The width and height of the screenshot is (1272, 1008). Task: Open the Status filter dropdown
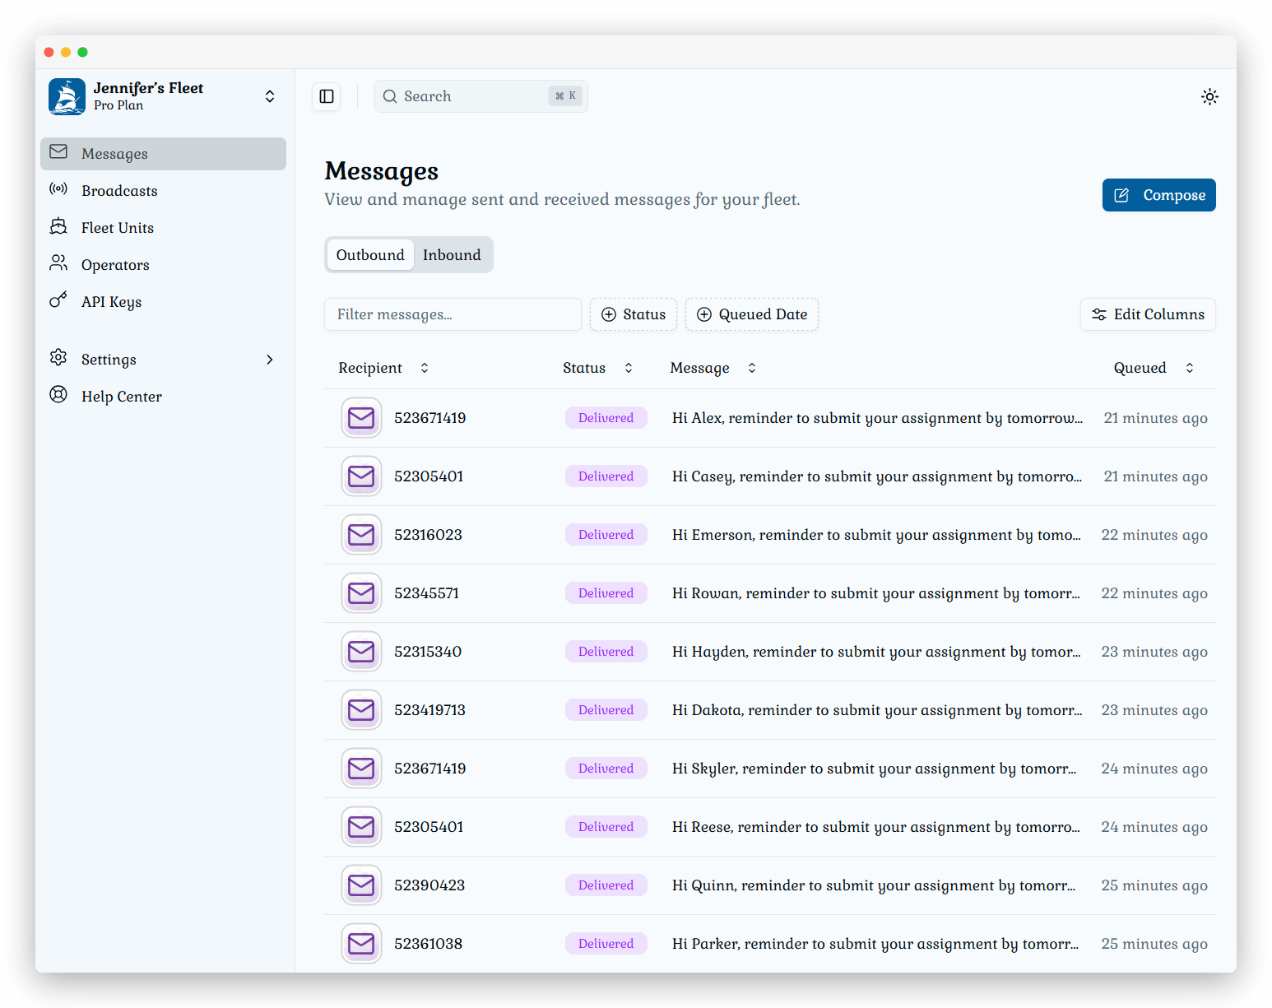click(x=633, y=314)
